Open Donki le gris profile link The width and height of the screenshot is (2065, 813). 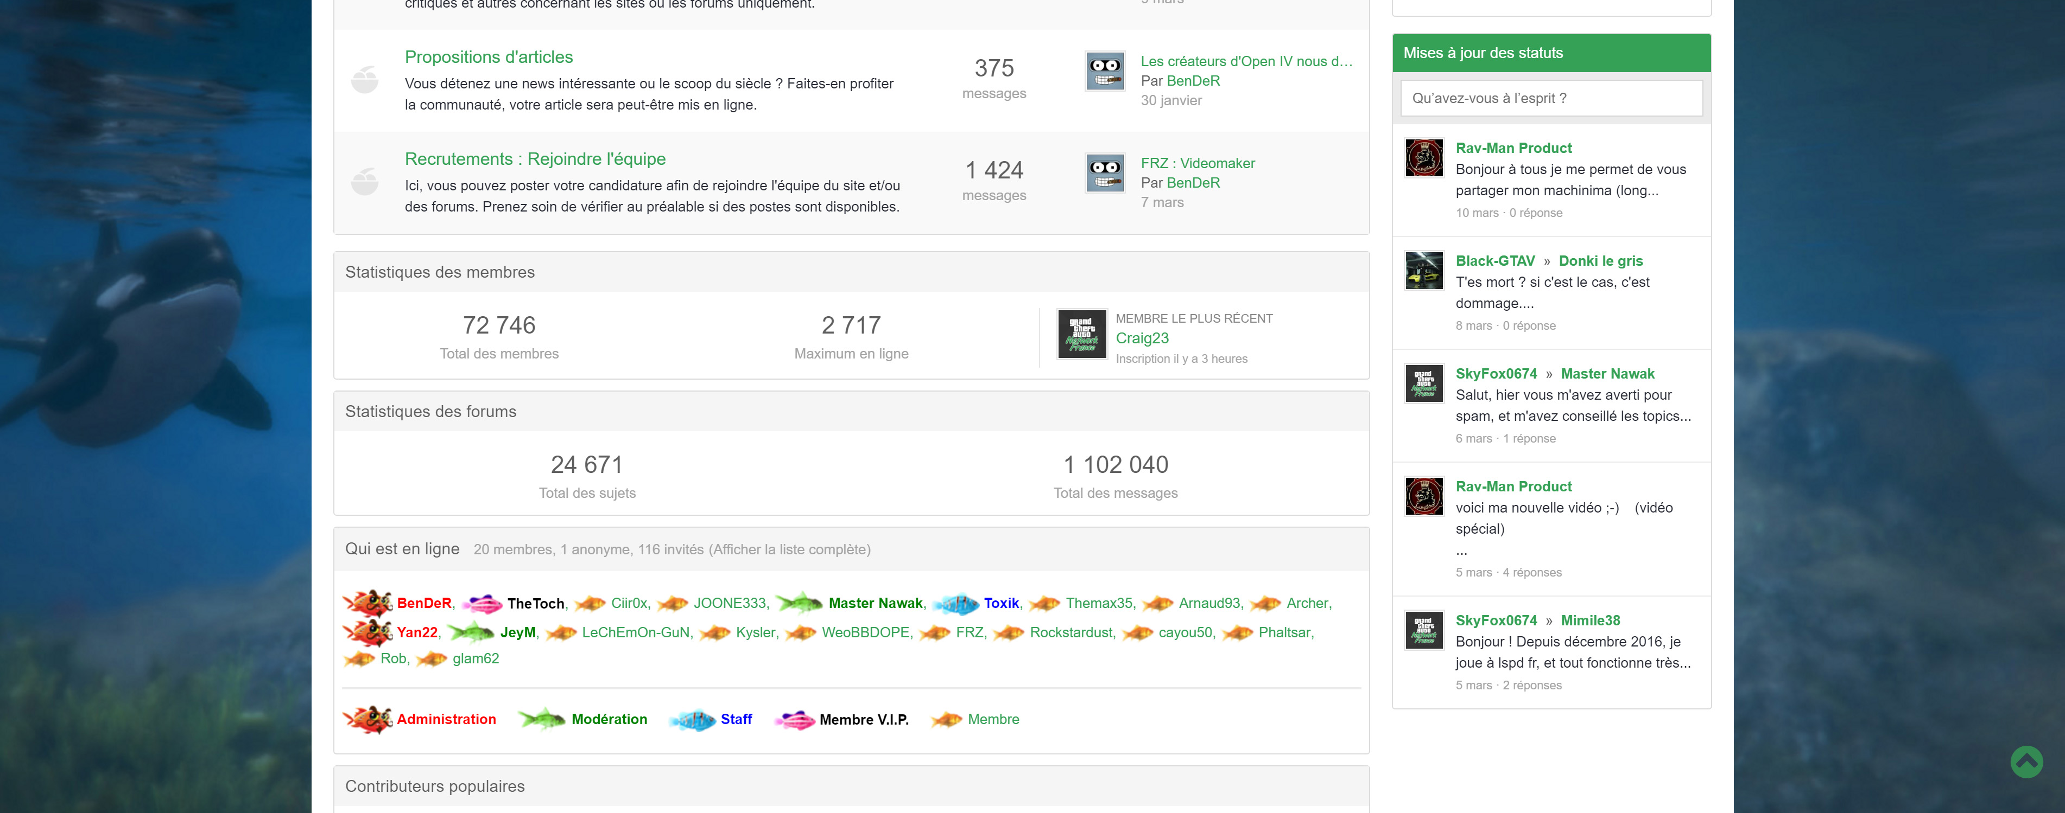(1600, 261)
